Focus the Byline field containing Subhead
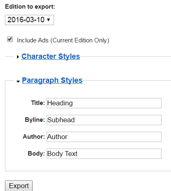This screenshot has width=171, height=191. pyautogui.click(x=104, y=120)
